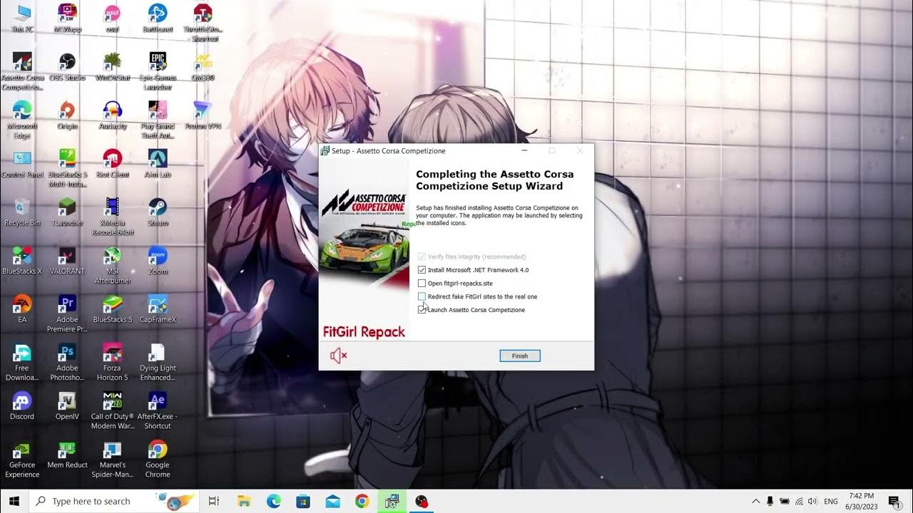913x513 pixels.
Task: Minimize the Setup window
Action: [x=525, y=151]
